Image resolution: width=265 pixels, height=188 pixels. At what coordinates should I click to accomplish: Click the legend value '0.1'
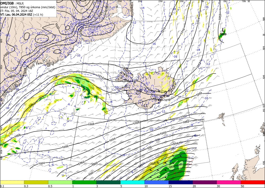point(2,186)
